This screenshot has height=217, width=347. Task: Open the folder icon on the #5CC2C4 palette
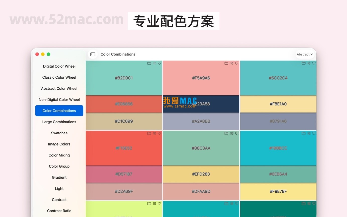[x=303, y=63]
